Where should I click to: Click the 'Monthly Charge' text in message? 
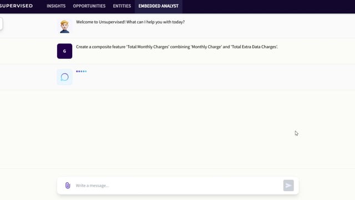click(206, 47)
